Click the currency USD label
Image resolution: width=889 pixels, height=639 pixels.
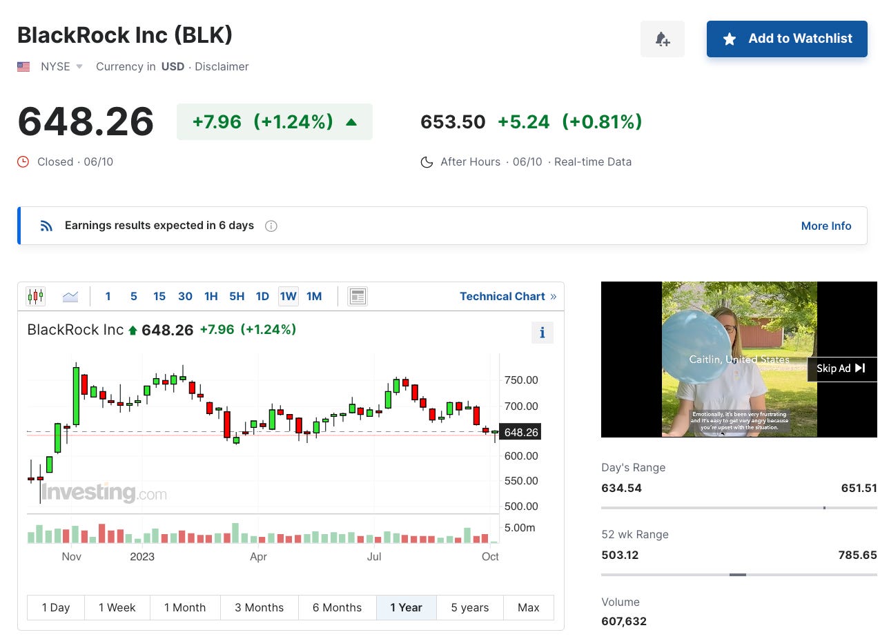[x=173, y=67]
